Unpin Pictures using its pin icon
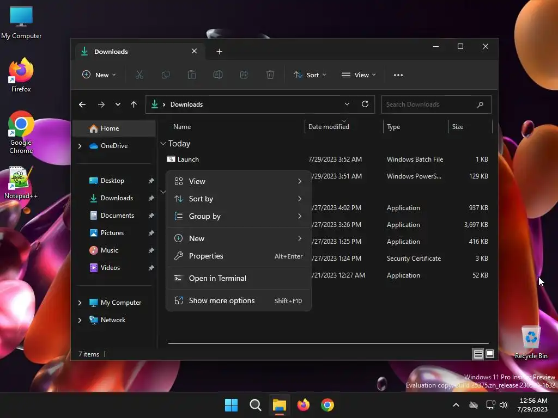 coord(151,233)
